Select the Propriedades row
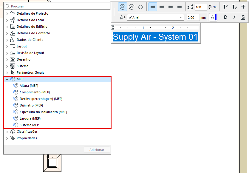 [x=57, y=138]
